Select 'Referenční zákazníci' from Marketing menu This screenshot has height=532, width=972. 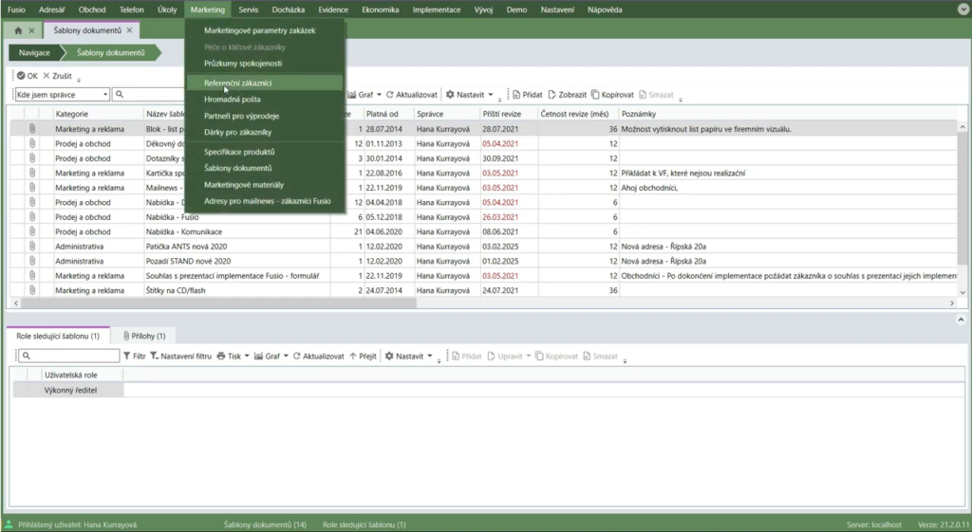click(x=237, y=83)
